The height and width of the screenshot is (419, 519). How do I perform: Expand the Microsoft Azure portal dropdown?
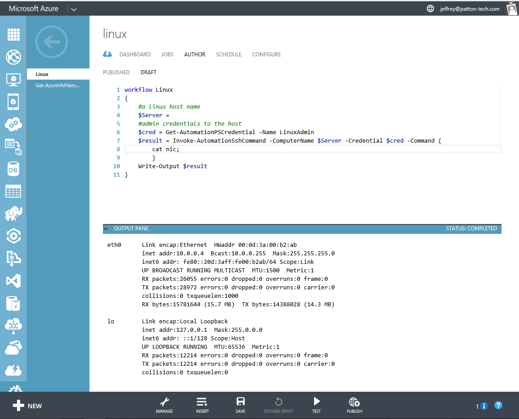73,9
